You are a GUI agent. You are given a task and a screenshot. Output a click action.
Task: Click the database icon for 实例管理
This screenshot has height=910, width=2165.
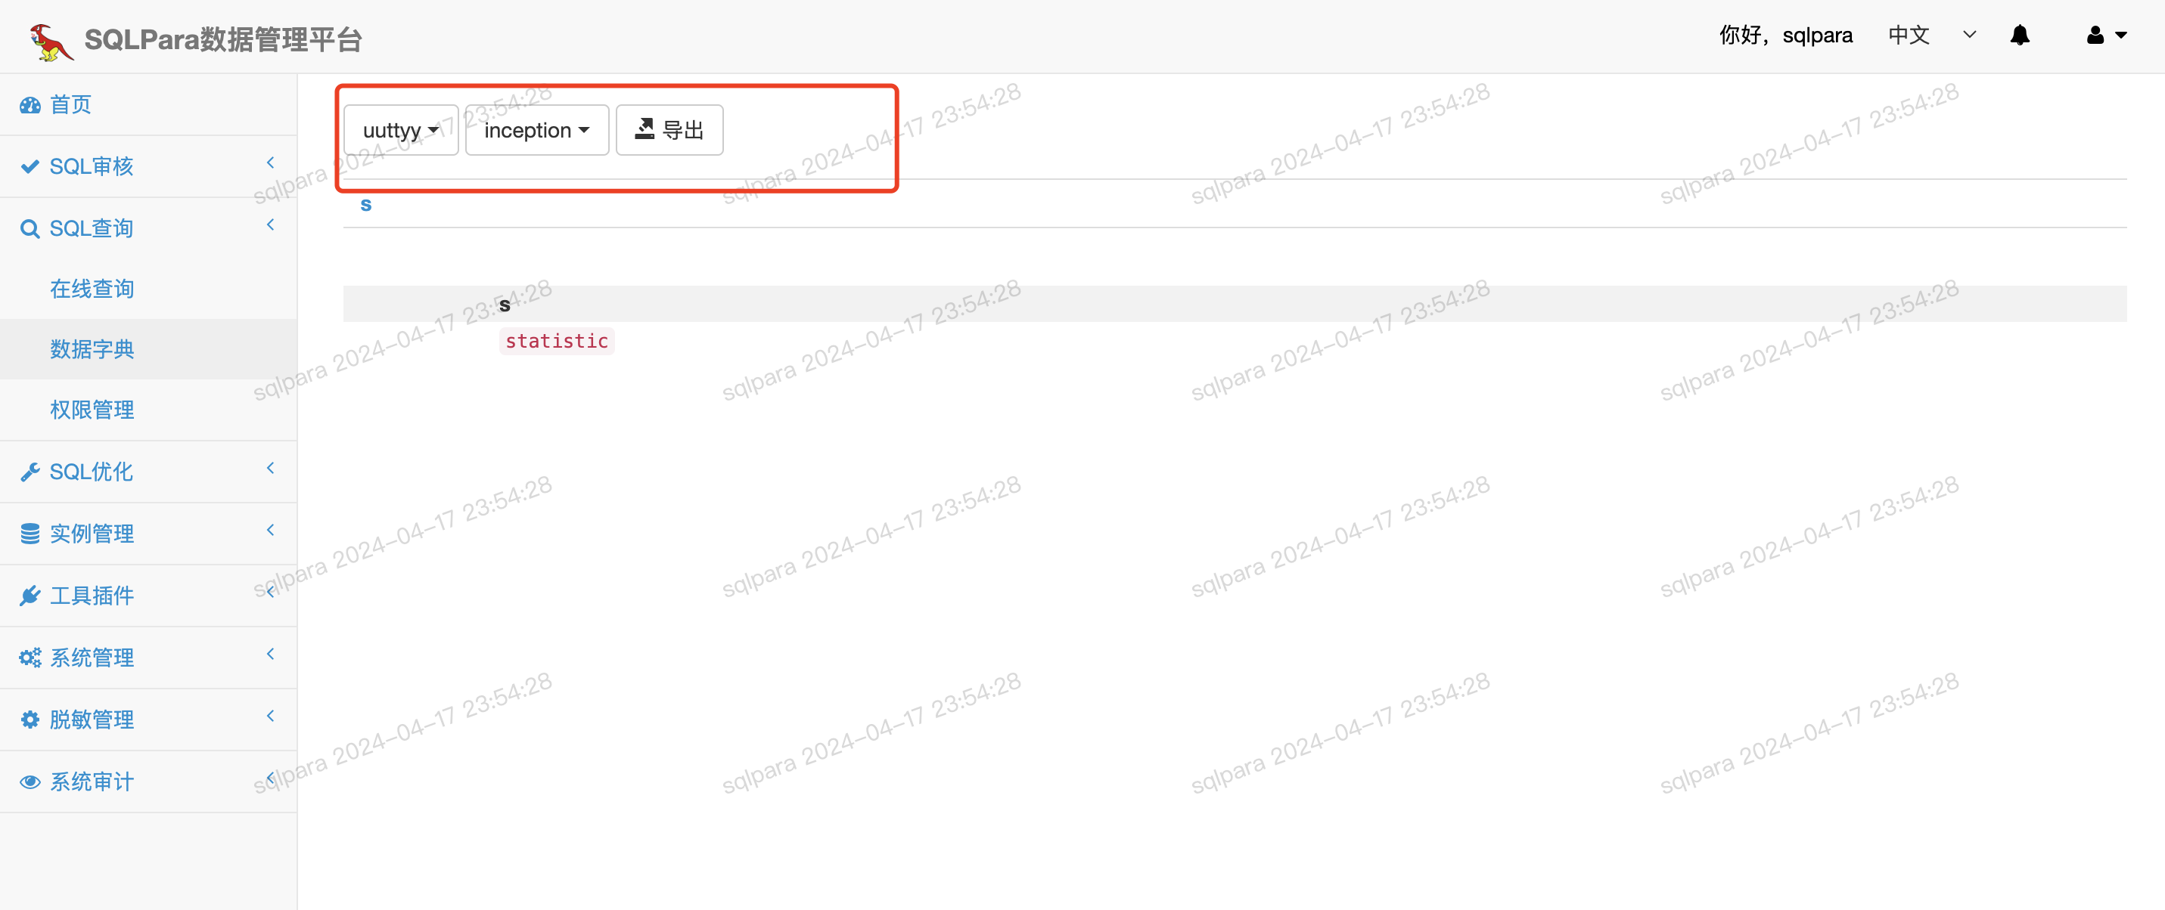pos(30,534)
